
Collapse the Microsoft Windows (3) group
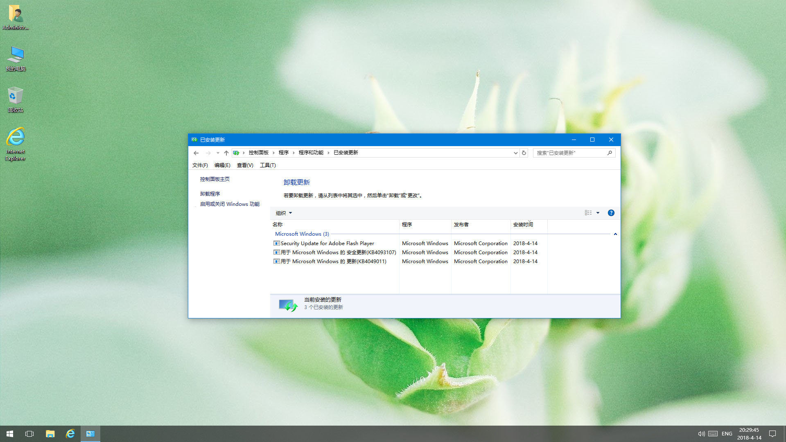click(615, 234)
